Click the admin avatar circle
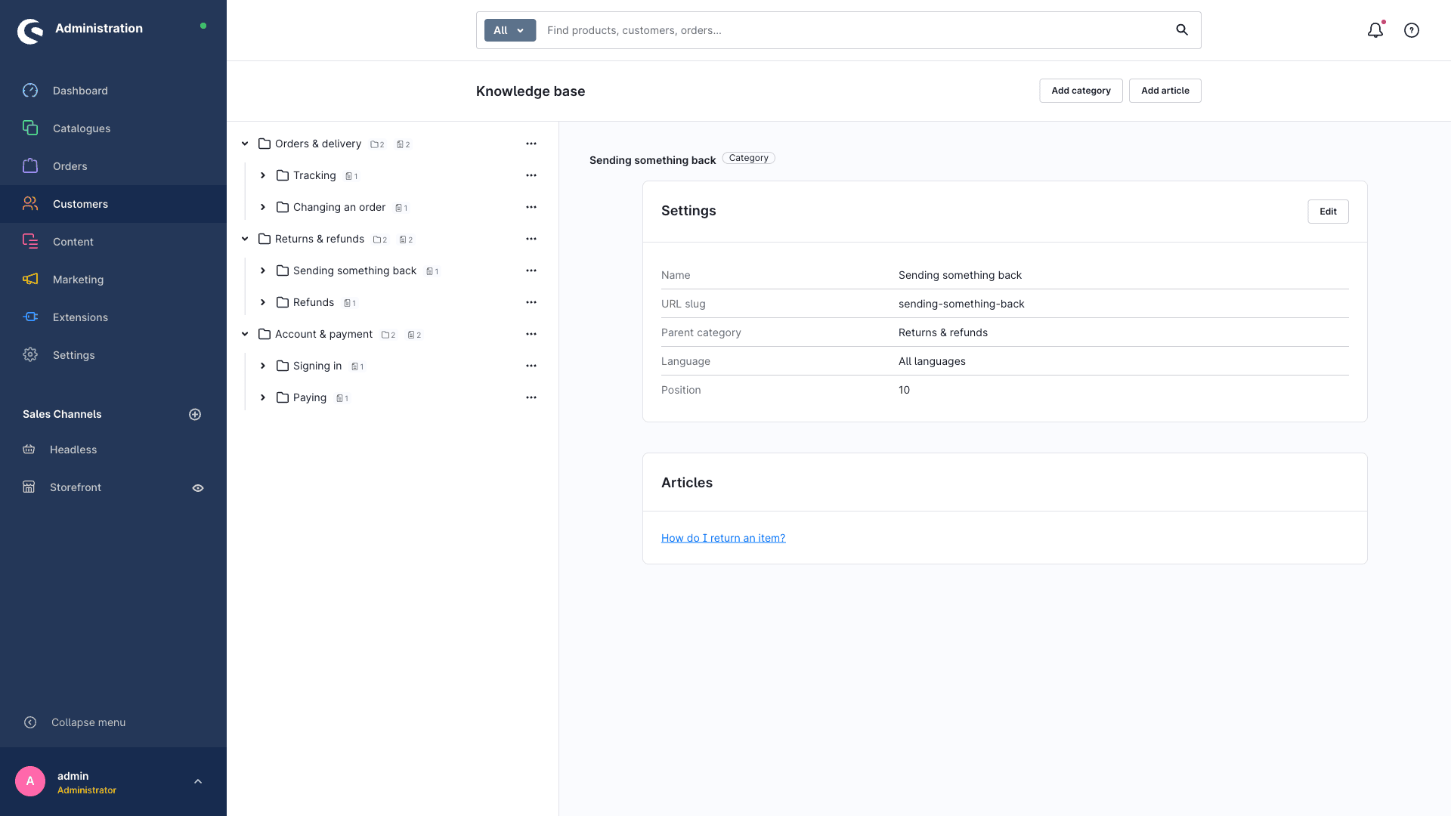Viewport: 1451px width, 816px height. point(30,781)
